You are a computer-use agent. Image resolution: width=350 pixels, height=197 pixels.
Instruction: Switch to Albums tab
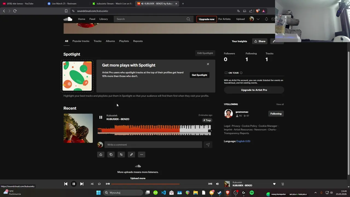110,41
